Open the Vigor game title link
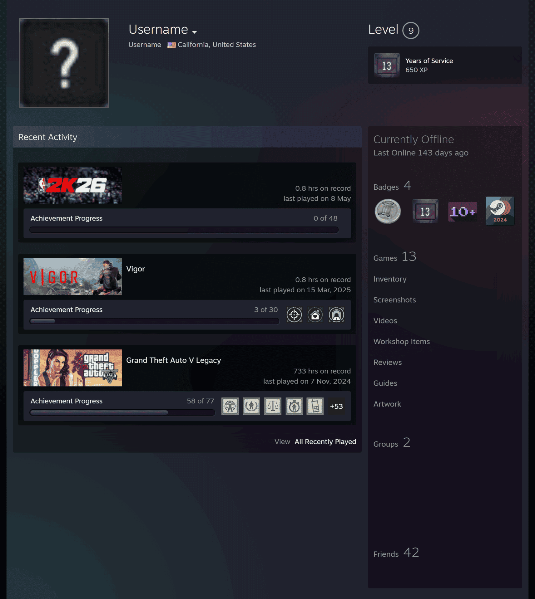535x599 pixels. pyautogui.click(x=135, y=269)
